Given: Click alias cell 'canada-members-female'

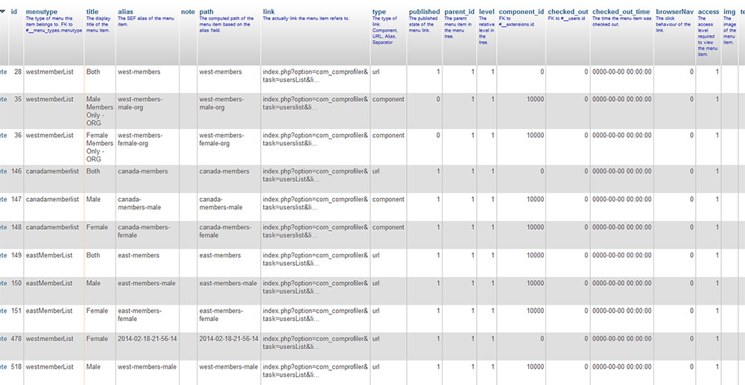Looking at the screenshot, I should pyautogui.click(x=144, y=231).
